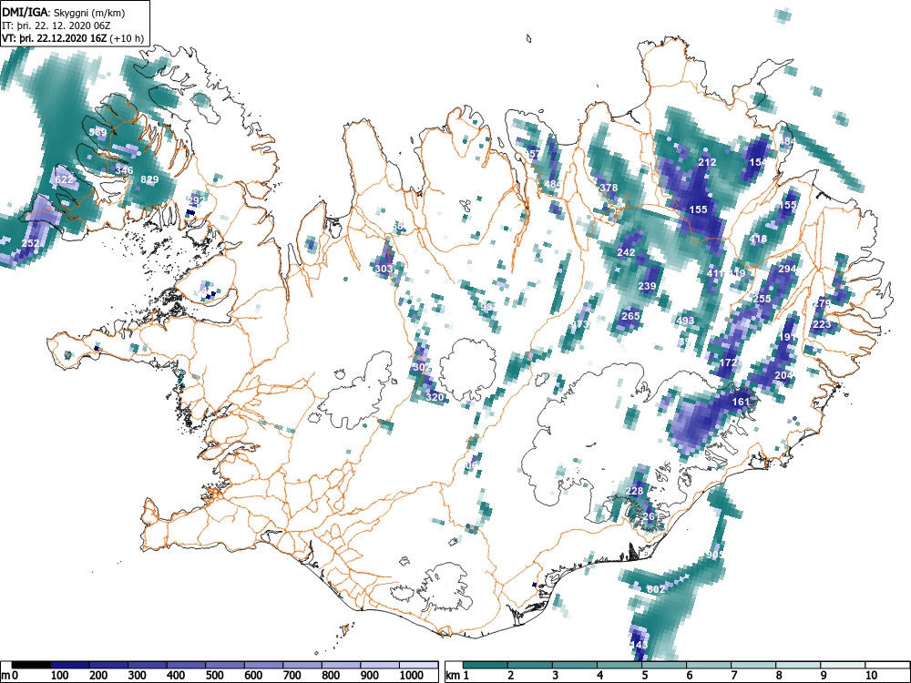Click the visibility value 191 on map
Screen dimensions: 911x683
click(788, 337)
